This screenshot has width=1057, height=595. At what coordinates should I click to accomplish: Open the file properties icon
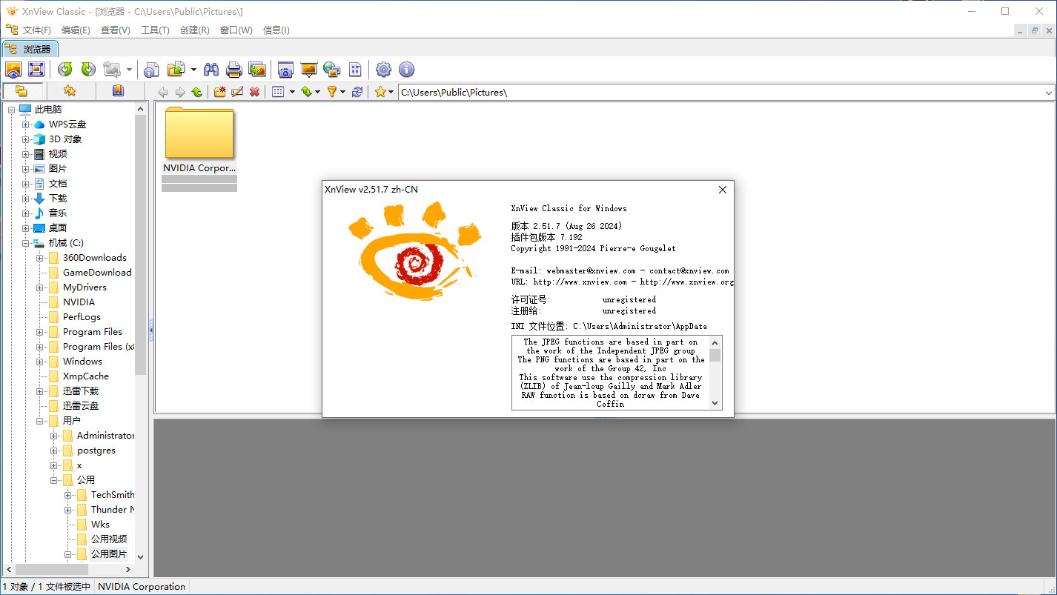coord(152,70)
